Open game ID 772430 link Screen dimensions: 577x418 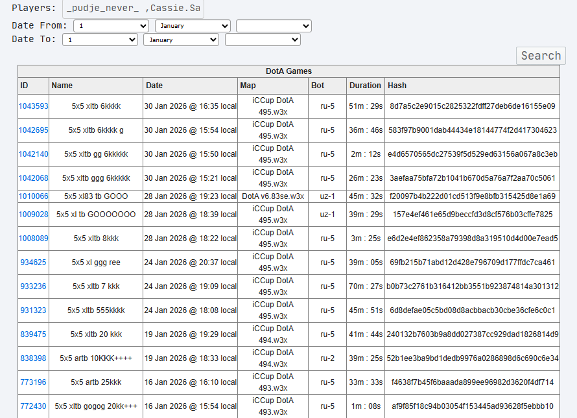34,406
